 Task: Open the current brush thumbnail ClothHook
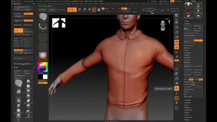(x=43, y=17)
